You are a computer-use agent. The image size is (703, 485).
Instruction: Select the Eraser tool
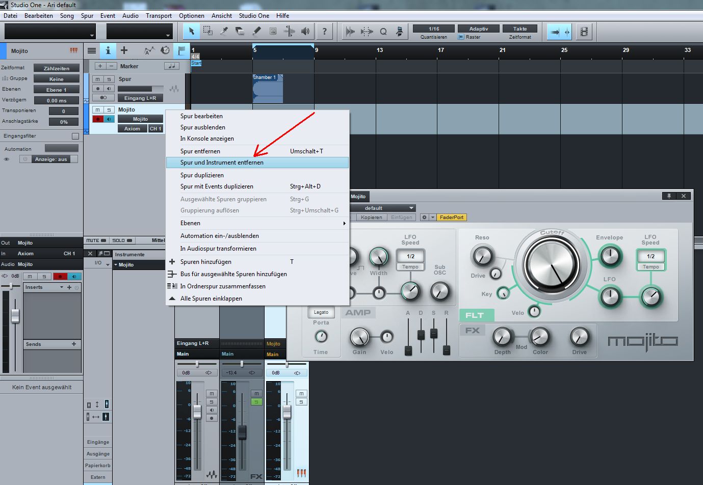(240, 31)
